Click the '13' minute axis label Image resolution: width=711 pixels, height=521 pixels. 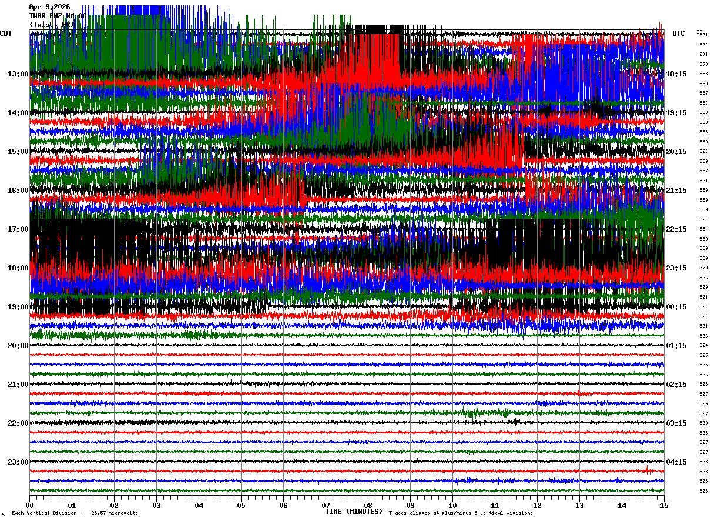click(x=579, y=505)
